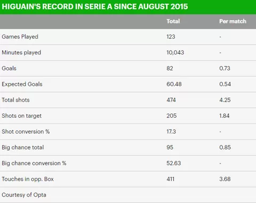Select the 'Big chance total' row label
The height and width of the screenshot is (203, 256).
click(23, 148)
